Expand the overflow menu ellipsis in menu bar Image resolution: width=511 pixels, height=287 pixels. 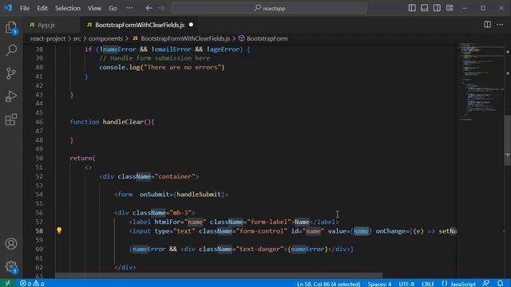129,8
